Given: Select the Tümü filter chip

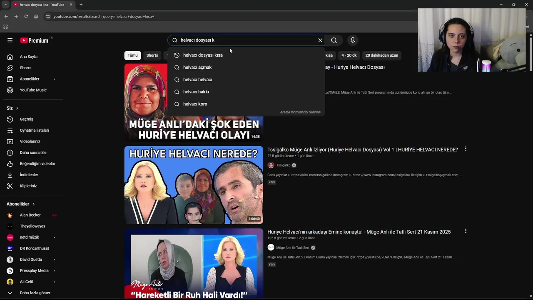Looking at the screenshot, I should [132, 55].
